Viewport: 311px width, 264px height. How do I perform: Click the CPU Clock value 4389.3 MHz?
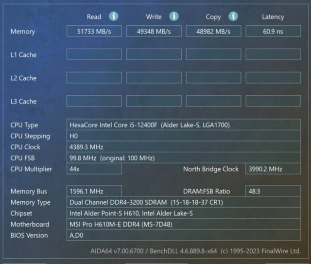[184, 147]
